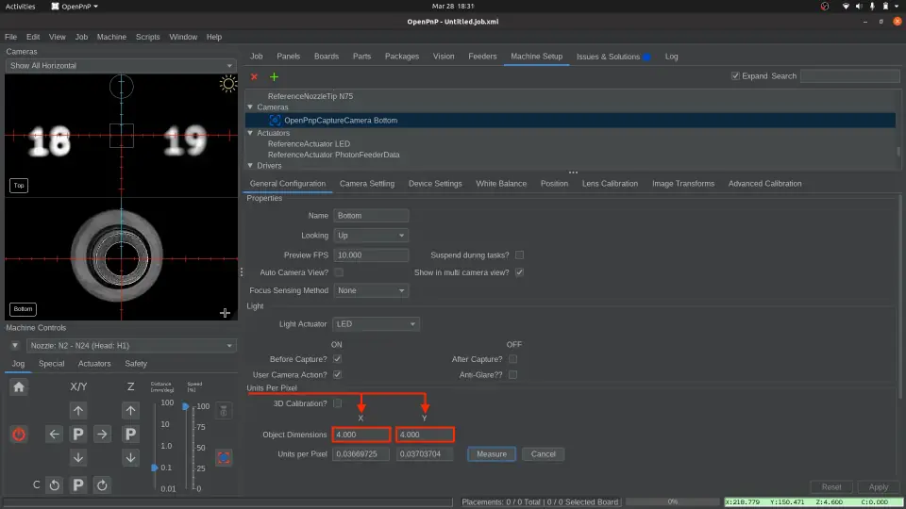Open the Light Actuator dropdown
Image resolution: width=906 pixels, height=509 pixels.
pos(376,324)
